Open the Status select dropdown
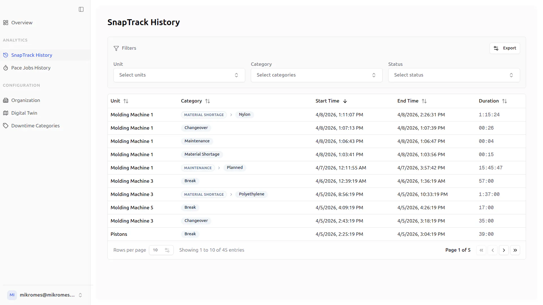The image size is (543, 305). [454, 75]
